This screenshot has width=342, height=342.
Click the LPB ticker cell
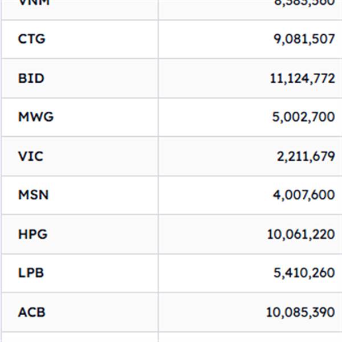click(x=31, y=273)
